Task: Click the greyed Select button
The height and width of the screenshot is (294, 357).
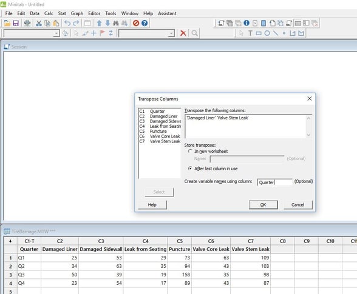Action: 159,192
